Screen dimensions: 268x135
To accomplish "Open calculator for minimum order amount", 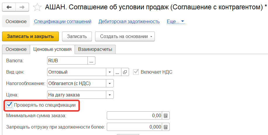I will tap(166, 116).
